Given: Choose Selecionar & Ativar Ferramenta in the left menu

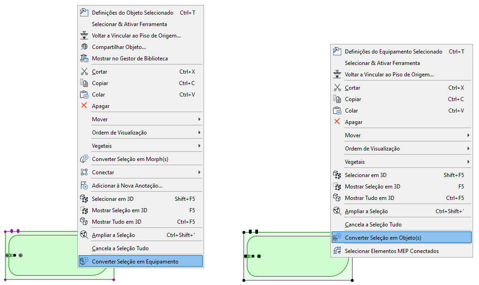Looking at the screenshot, I should point(141,24).
